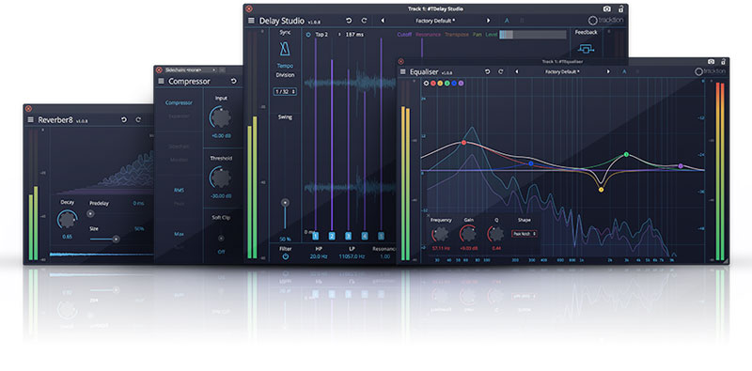Select A state in Delay Studio

click(507, 21)
